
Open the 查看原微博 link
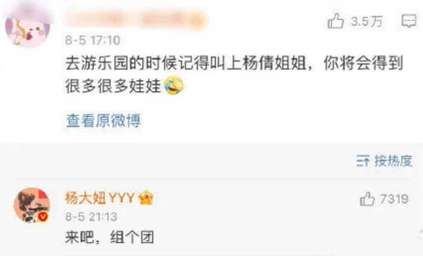click(x=103, y=121)
